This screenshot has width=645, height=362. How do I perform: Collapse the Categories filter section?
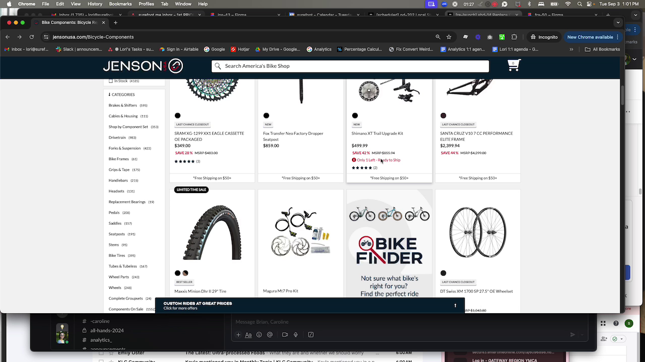[121, 95]
